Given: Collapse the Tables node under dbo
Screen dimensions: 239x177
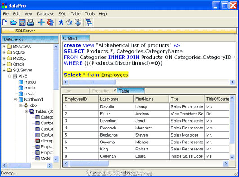Looking at the screenshot, I should coord(27,111).
